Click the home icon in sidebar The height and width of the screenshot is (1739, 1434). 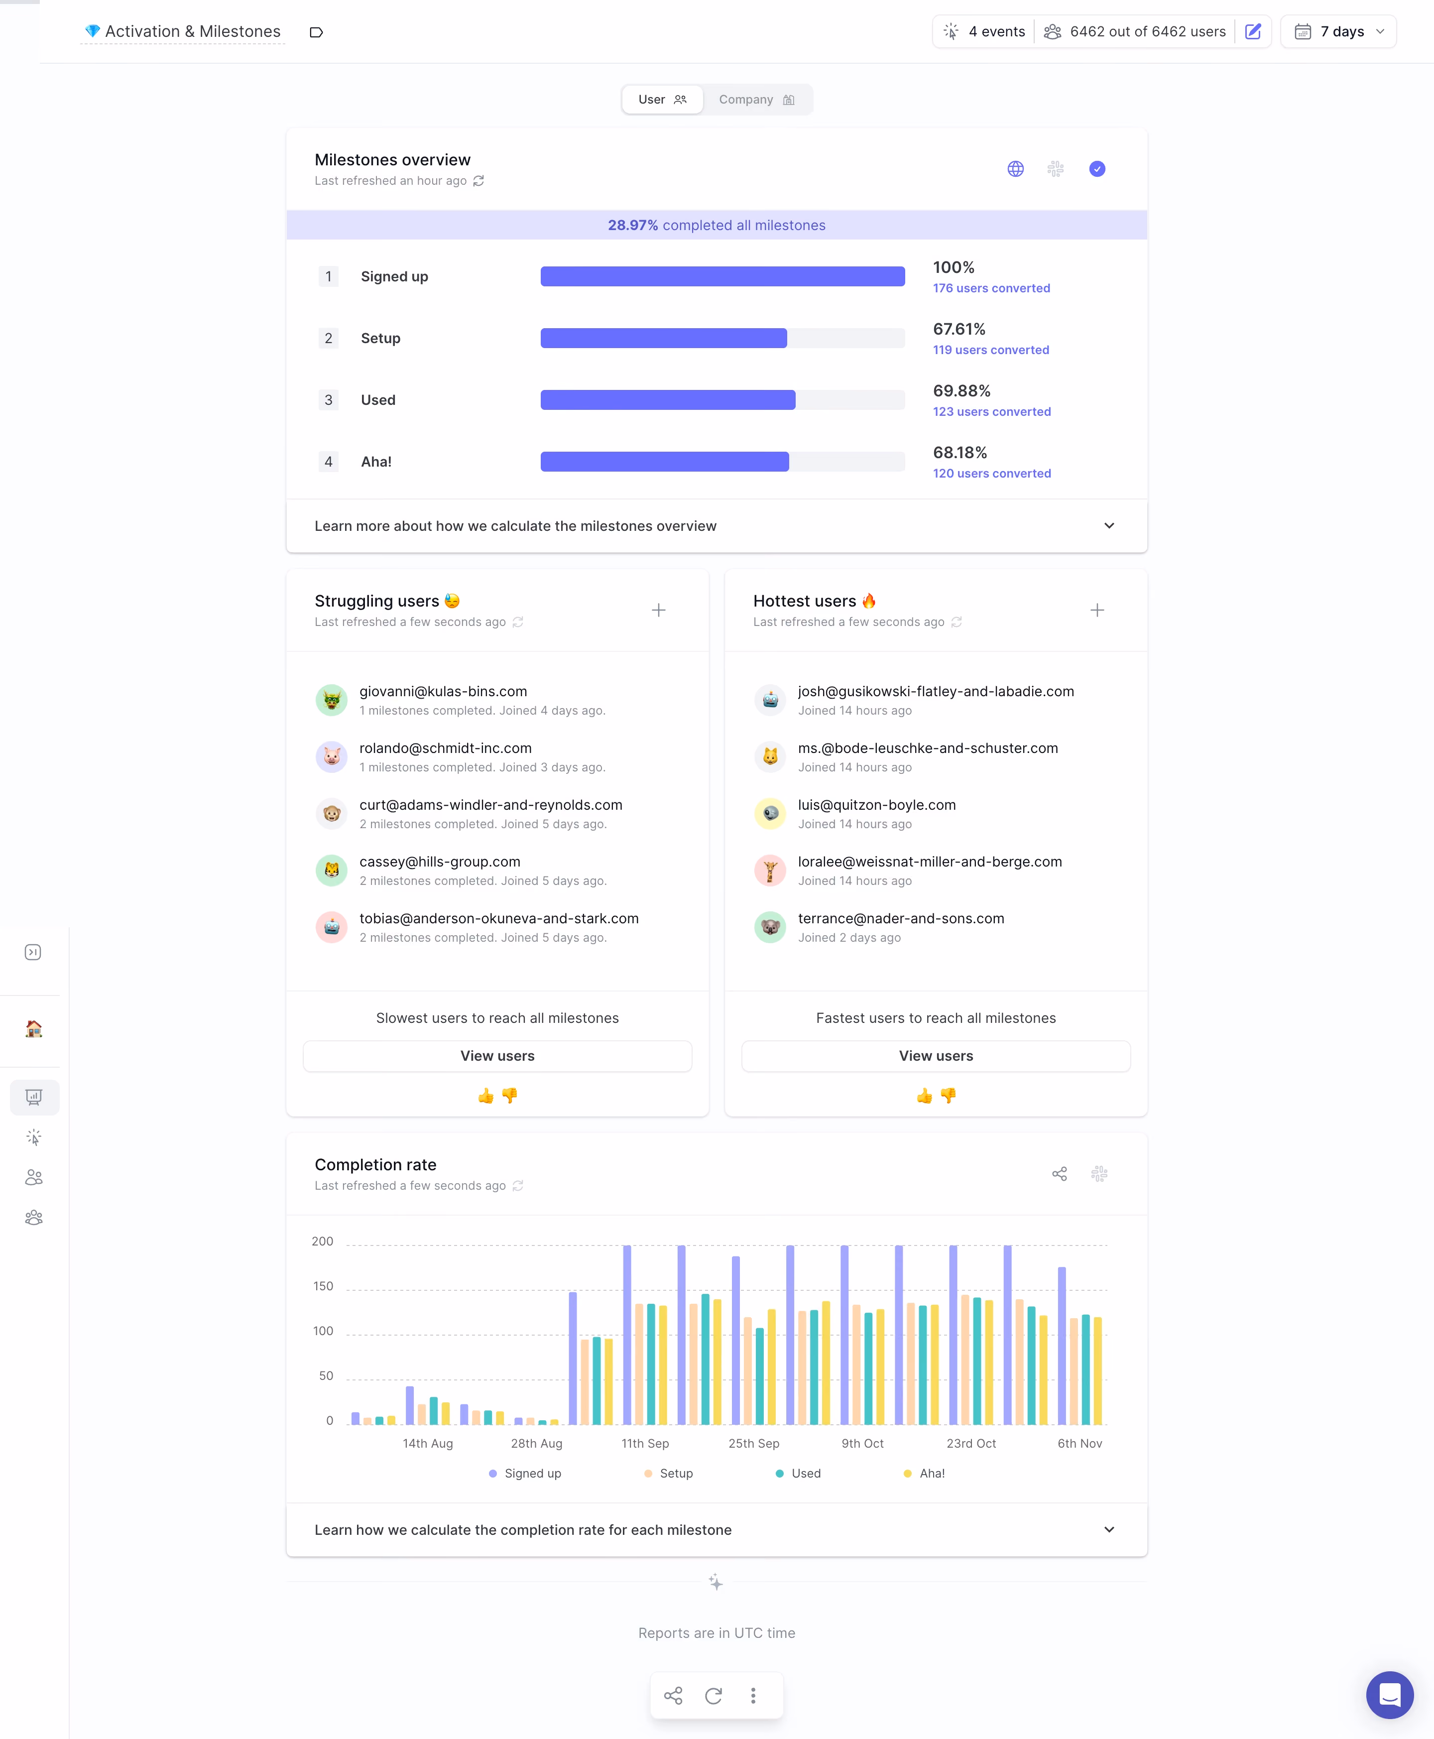pyautogui.click(x=34, y=1029)
